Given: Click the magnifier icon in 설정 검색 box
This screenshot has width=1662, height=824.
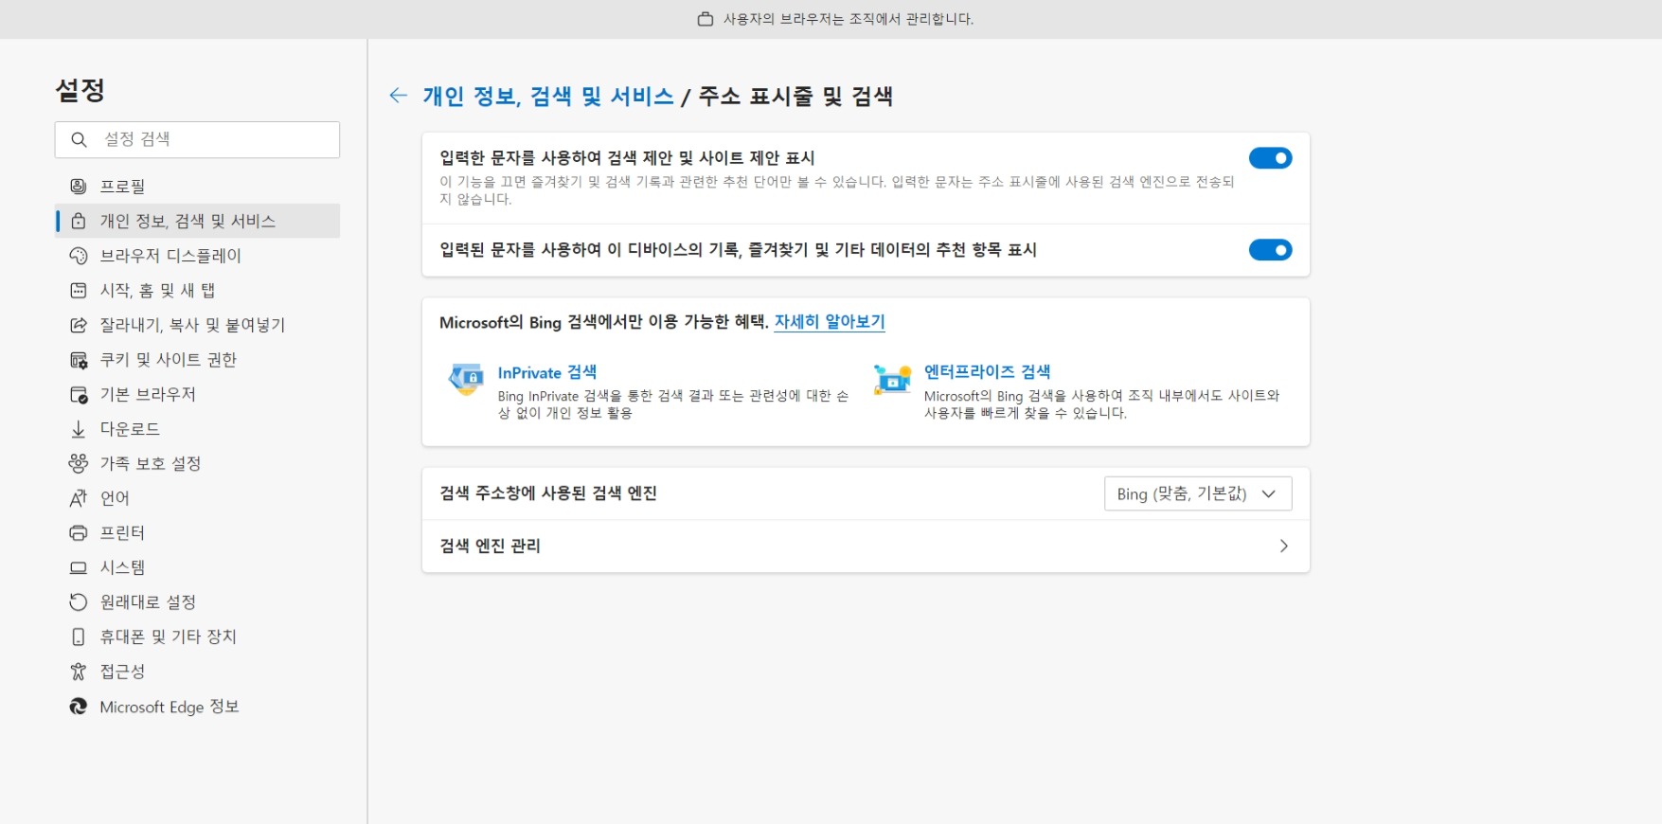Looking at the screenshot, I should pyautogui.click(x=80, y=139).
